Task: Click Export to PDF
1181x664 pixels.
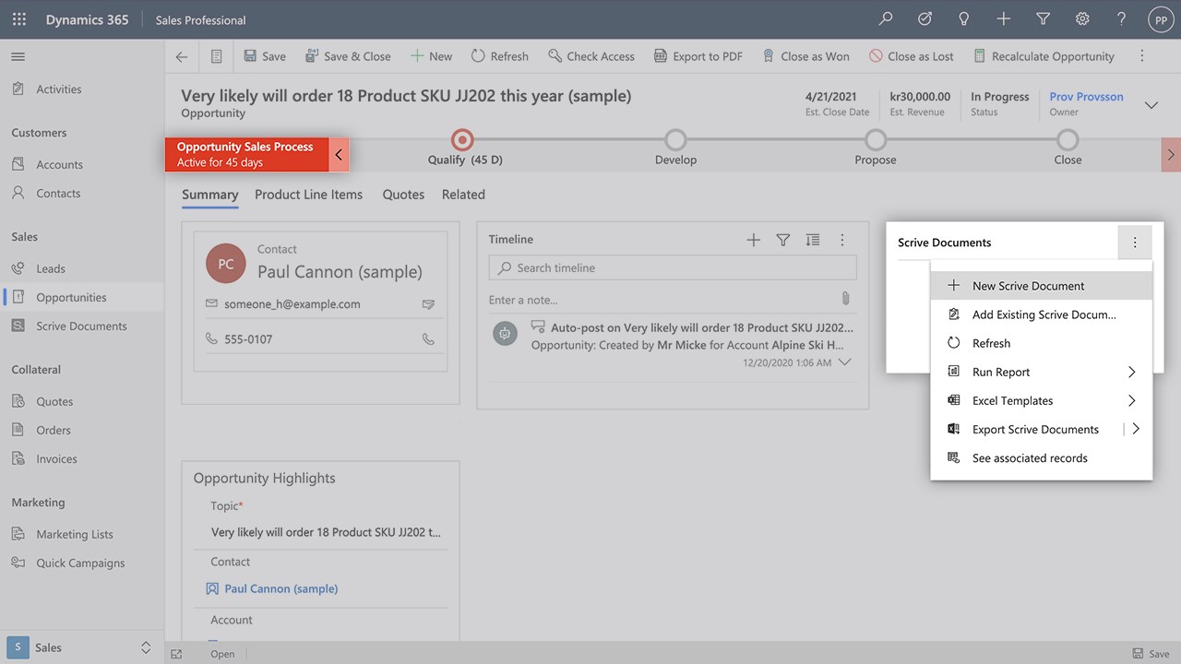Action: point(698,56)
